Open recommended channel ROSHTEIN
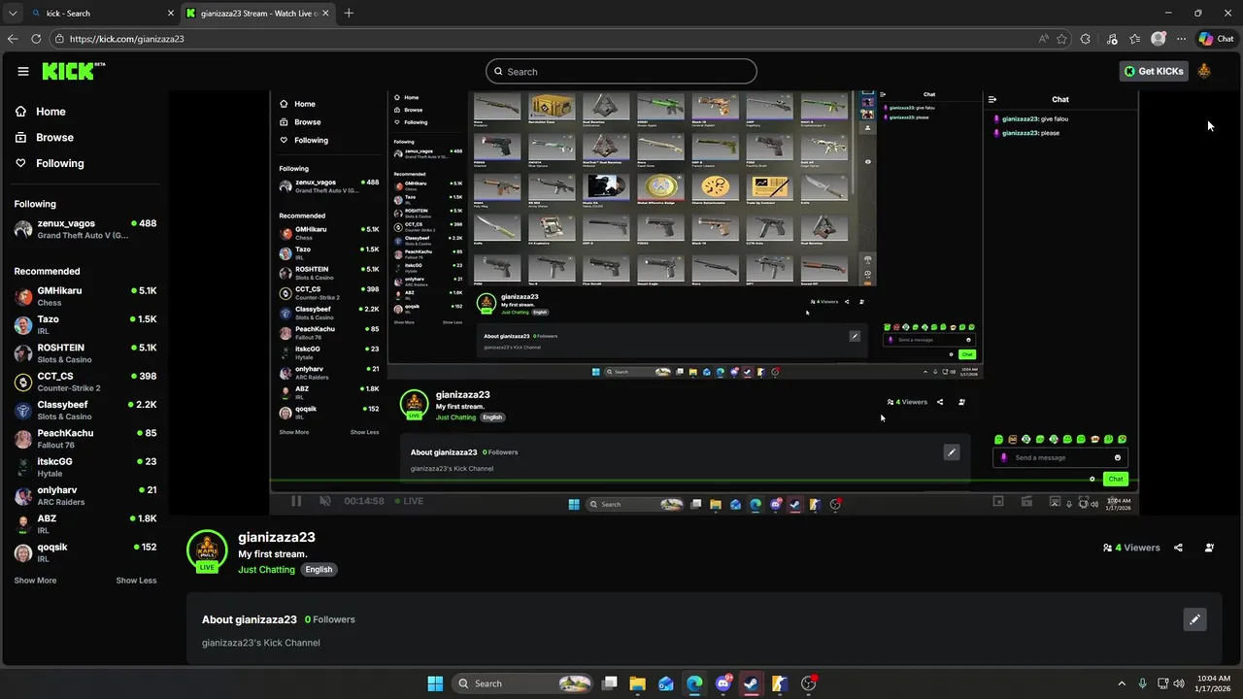The image size is (1243, 699). [85, 353]
